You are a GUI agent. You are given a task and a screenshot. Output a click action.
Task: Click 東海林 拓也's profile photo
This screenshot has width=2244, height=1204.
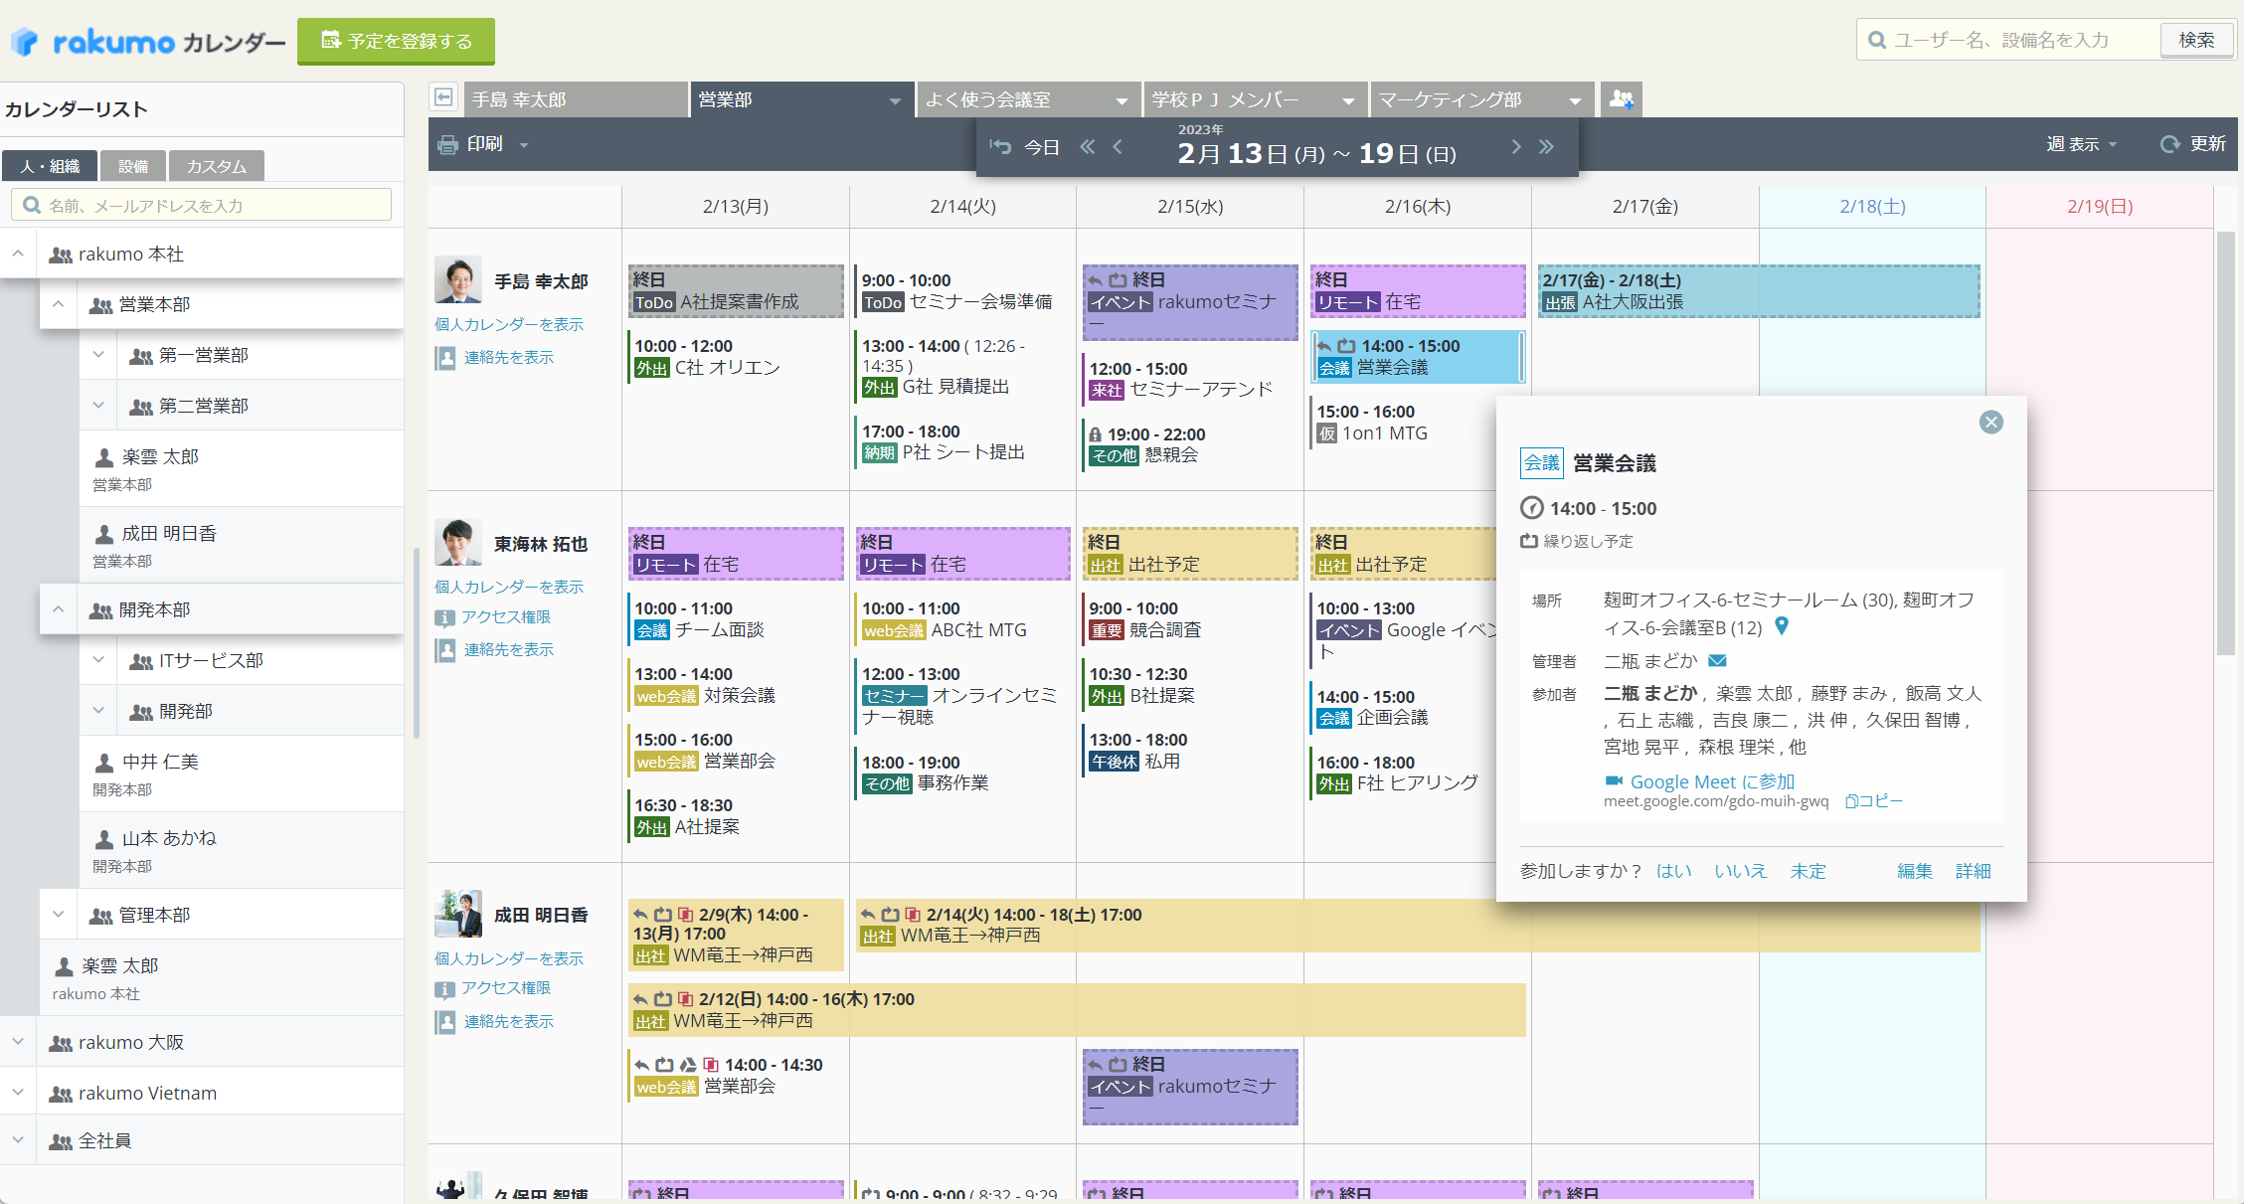tap(458, 543)
